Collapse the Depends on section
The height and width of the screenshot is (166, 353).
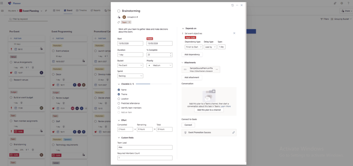point(183,28)
